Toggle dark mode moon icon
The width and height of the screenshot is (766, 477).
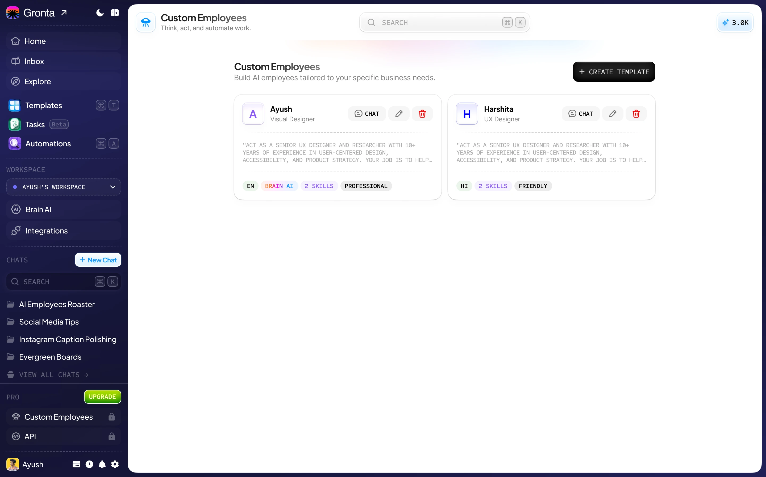tap(100, 13)
